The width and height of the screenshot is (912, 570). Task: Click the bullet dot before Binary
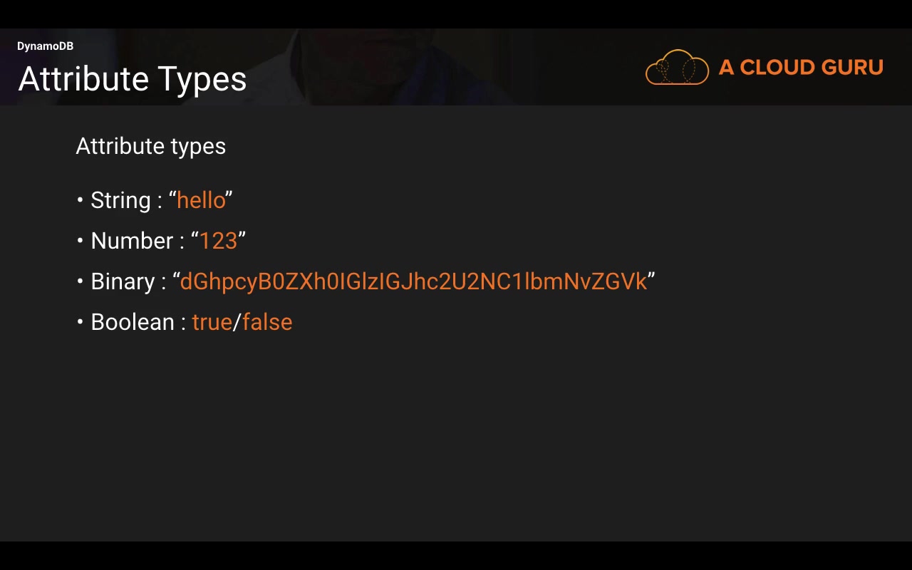[x=81, y=281]
